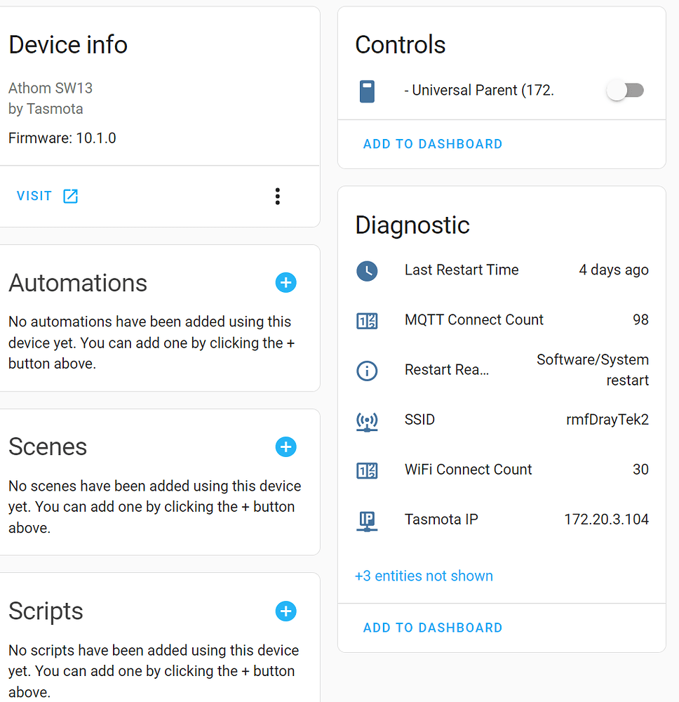This screenshot has height=702, width=679.
Task: Click ADD TO DASHBOARD under Controls
Action: pos(433,144)
